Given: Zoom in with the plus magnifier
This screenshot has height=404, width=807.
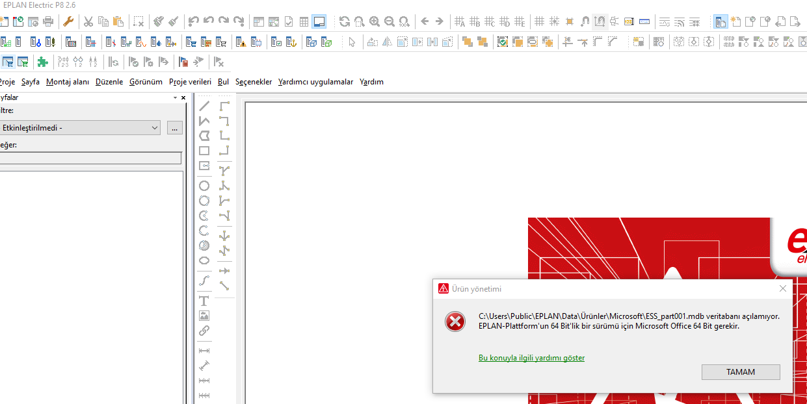Looking at the screenshot, I should [x=375, y=21].
